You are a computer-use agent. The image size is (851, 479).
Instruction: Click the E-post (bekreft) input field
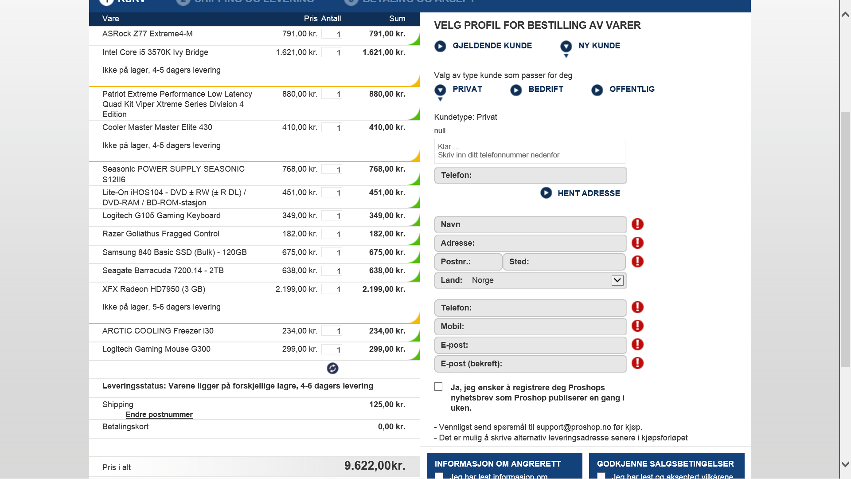(x=531, y=364)
